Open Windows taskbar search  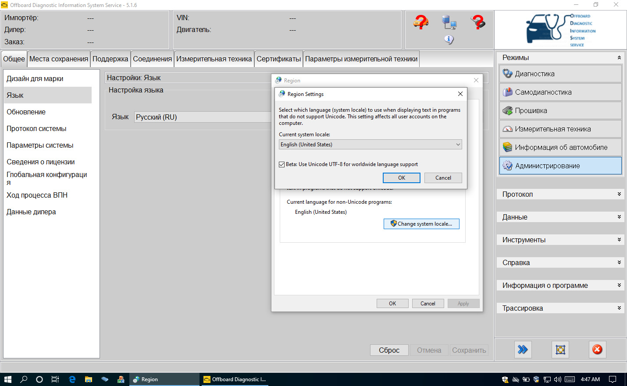(24, 379)
